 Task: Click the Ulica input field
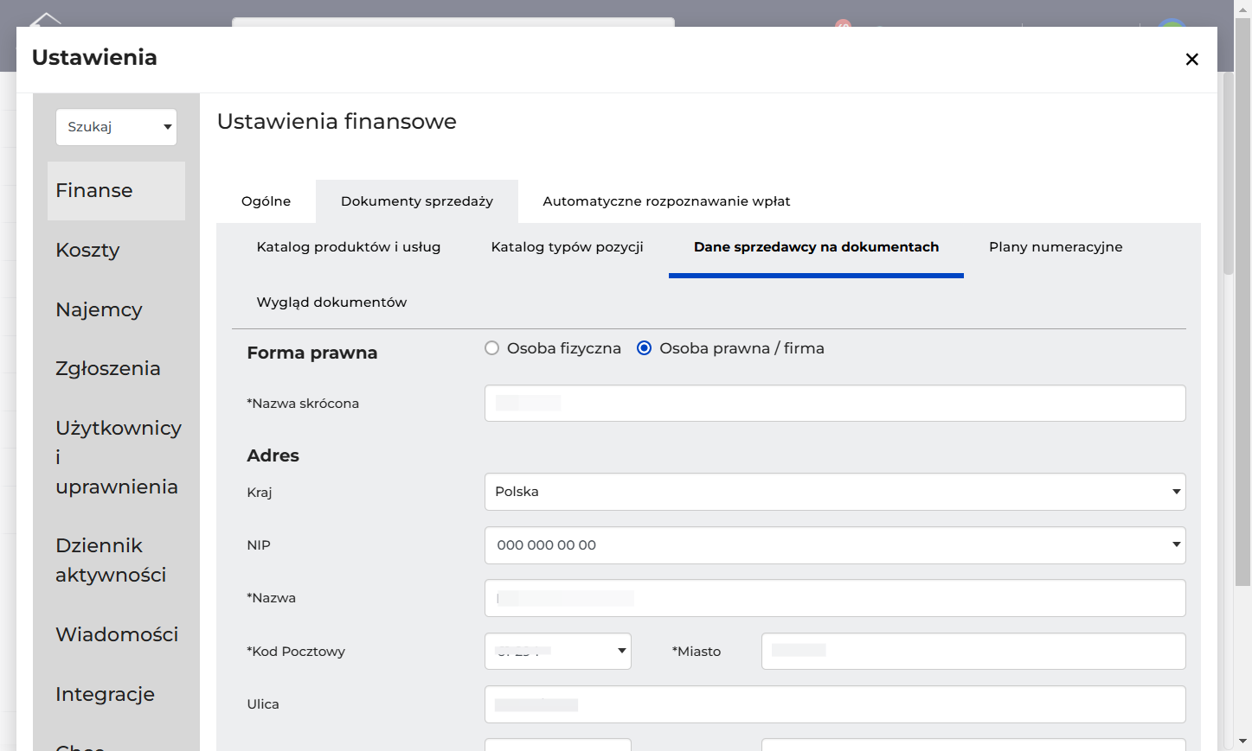tap(835, 704)
